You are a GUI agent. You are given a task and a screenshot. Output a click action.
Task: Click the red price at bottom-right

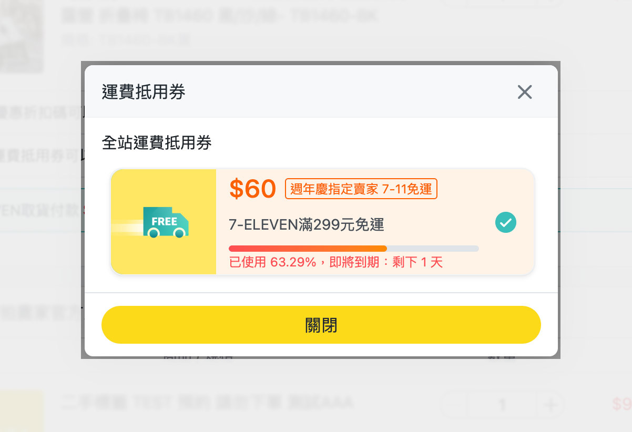621,404
